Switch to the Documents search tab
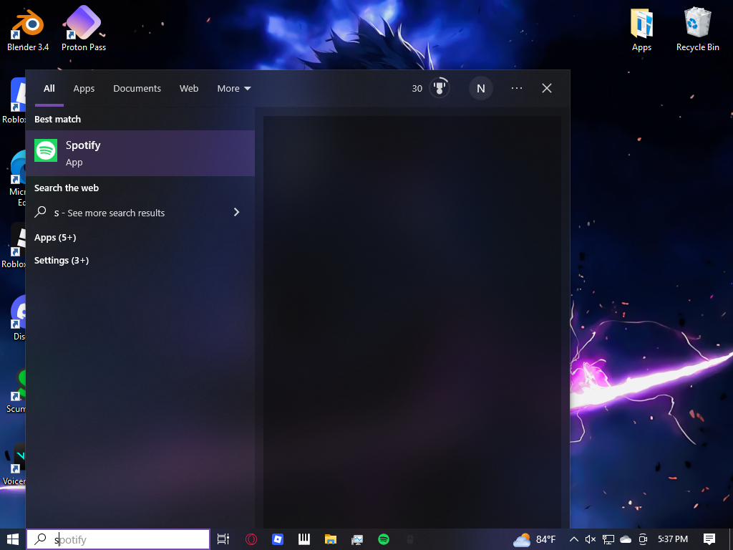 (x=137, y=88)
